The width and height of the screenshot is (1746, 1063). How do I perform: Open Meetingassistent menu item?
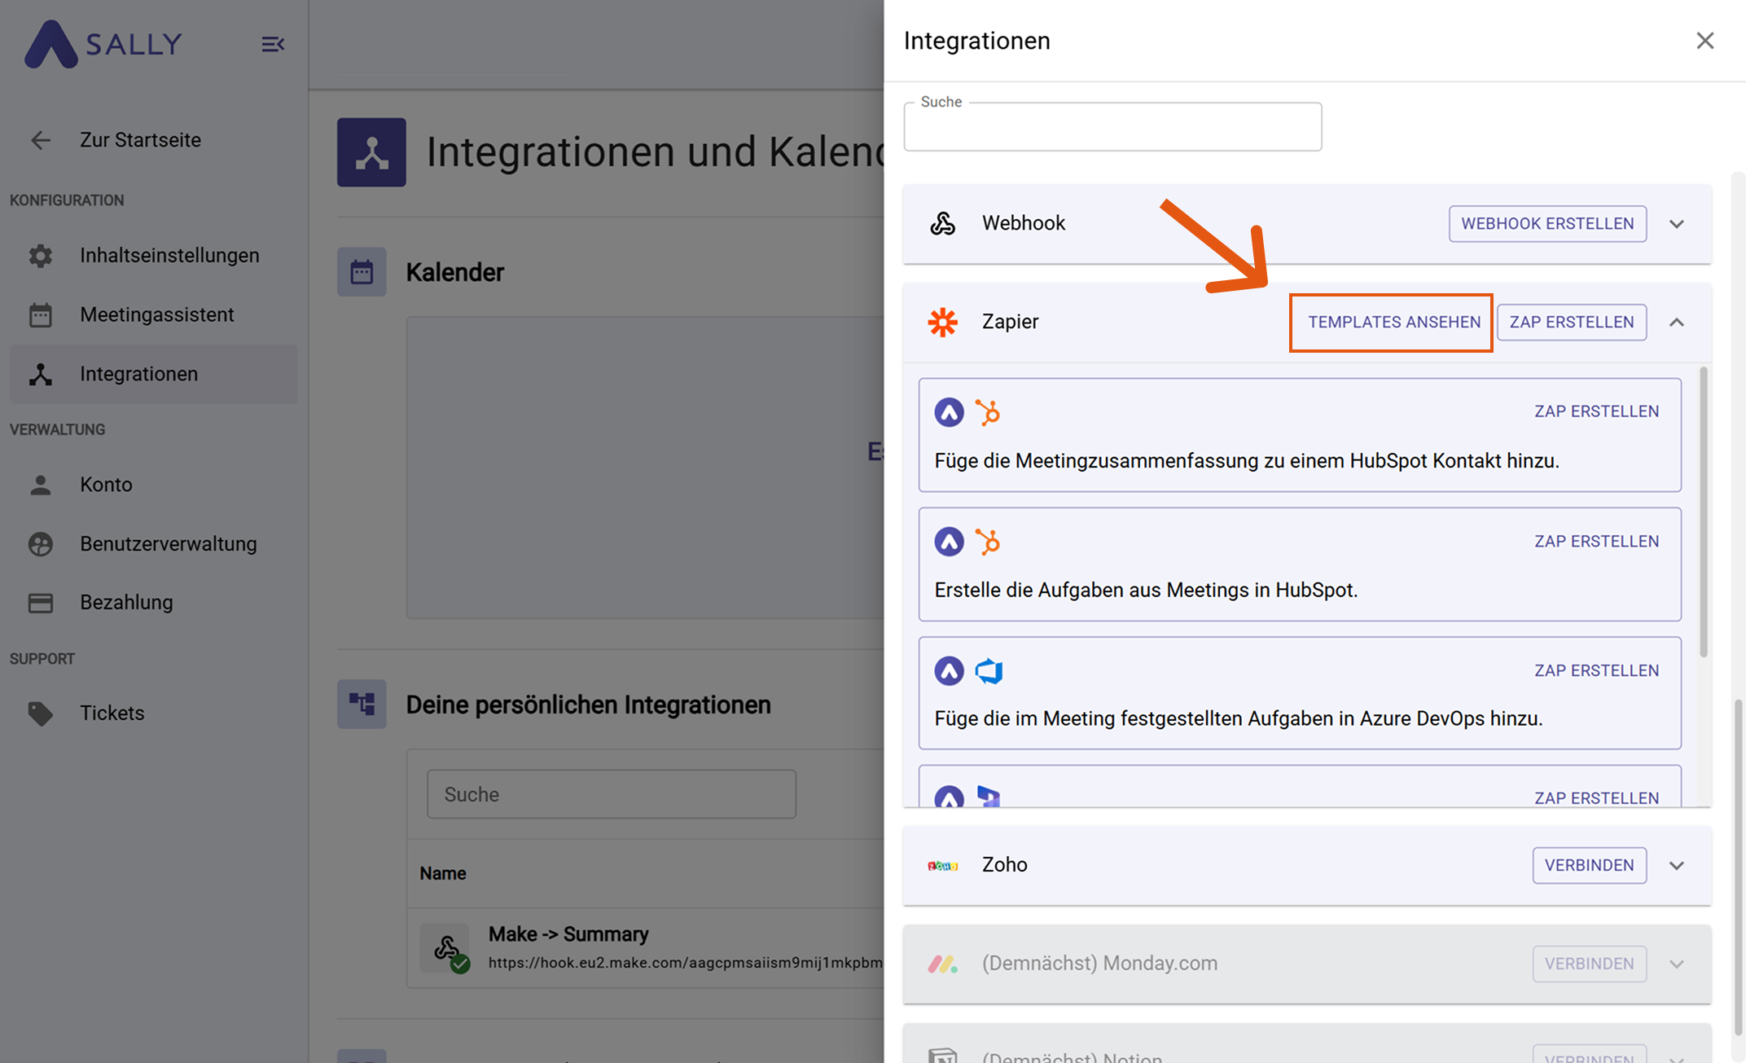click(154, 314)
